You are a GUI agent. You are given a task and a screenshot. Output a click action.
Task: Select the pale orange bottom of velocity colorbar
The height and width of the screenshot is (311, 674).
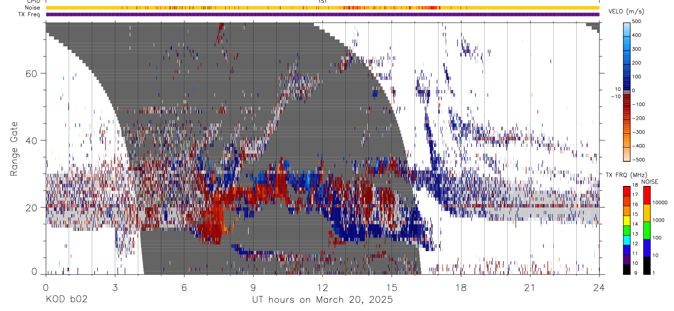coord(626,154)
